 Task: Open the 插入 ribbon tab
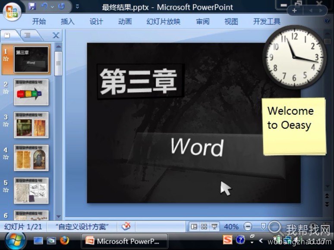(67, 21)
